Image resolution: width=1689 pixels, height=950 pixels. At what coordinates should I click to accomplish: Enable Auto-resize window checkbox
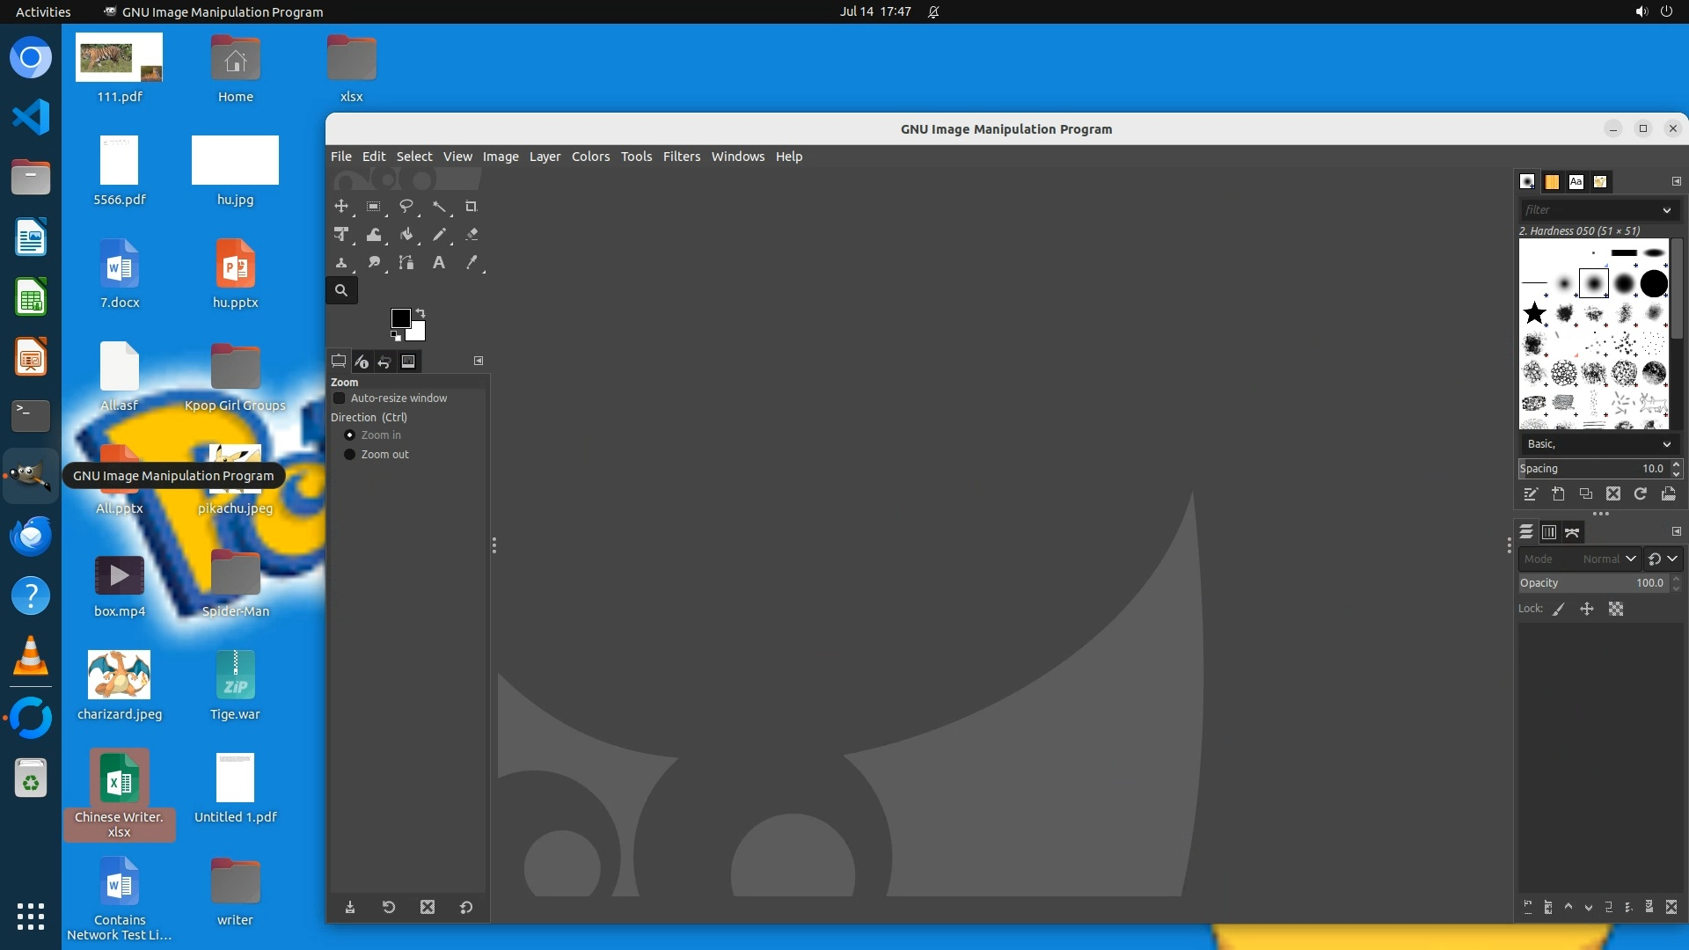340,398
